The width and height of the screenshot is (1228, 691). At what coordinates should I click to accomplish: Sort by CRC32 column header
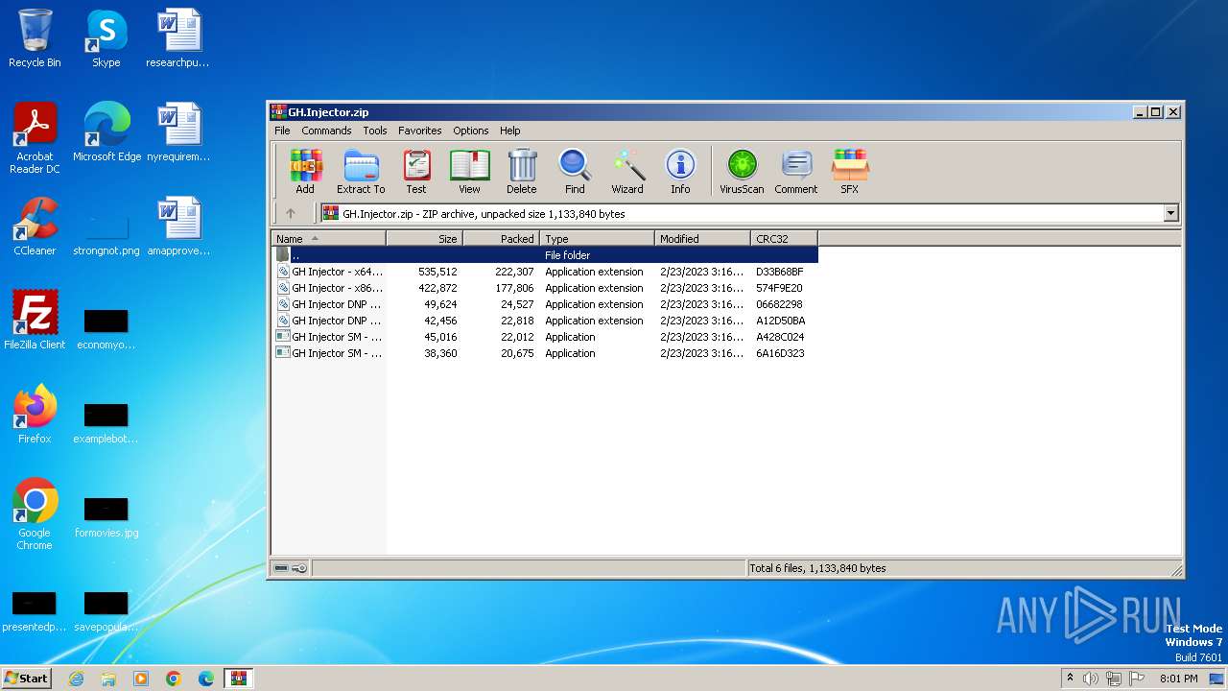click(x=785, y=238)
